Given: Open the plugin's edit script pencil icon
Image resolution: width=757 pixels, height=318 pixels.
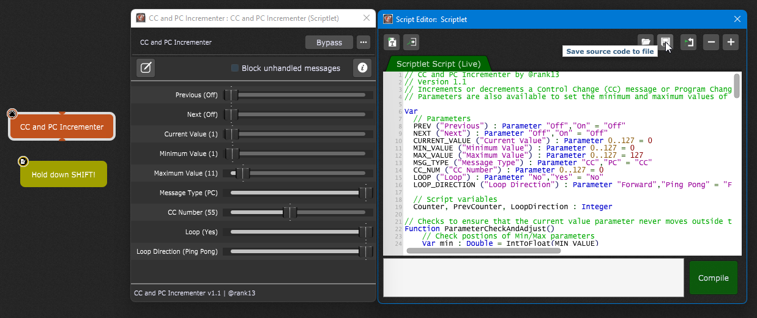Looking at the screenshot, I should point(146,68).
